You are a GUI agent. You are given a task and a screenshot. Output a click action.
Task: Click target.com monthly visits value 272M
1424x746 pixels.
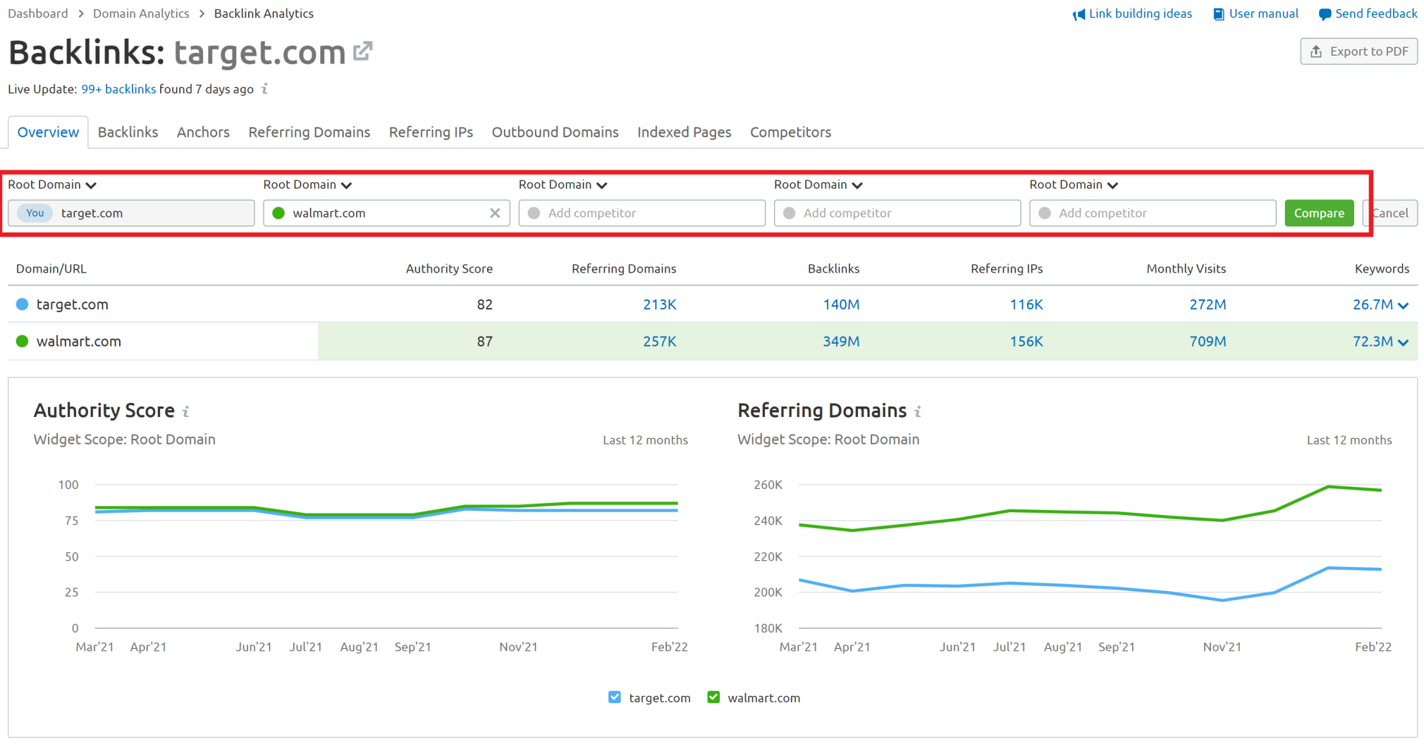pyautogui.click(x=1208, y=304)
